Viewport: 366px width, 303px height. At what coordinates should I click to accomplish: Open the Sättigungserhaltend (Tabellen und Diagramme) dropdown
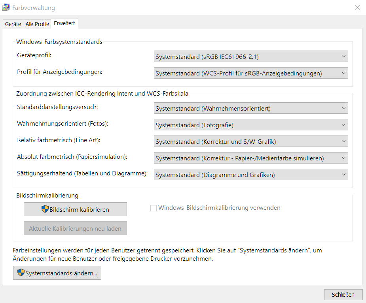(x=251, y=175)
